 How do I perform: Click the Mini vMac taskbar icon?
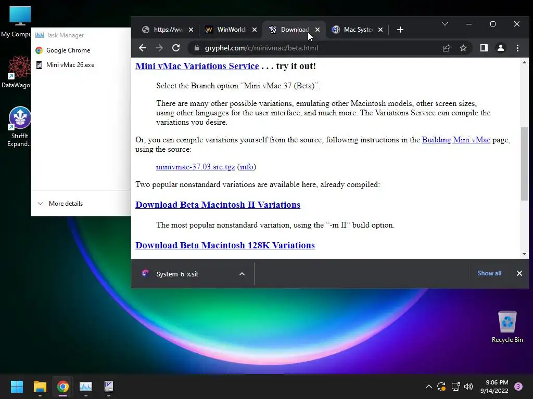click(109, 387)
